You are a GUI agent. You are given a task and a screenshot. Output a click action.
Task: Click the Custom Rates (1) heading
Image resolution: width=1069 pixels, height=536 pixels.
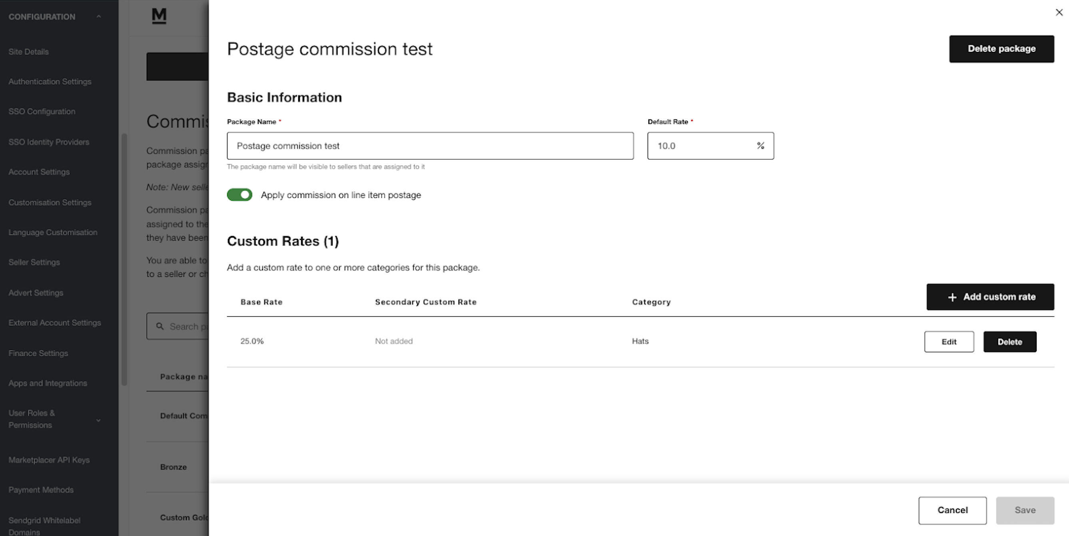pos(283,241)
